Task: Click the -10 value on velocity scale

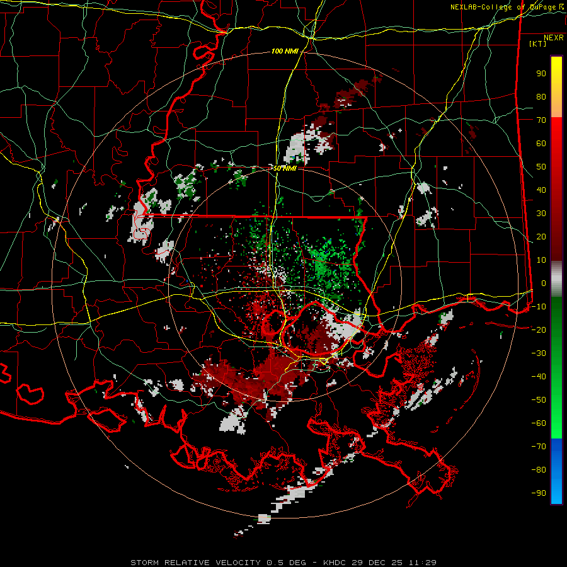Action: tap(539, 307)
